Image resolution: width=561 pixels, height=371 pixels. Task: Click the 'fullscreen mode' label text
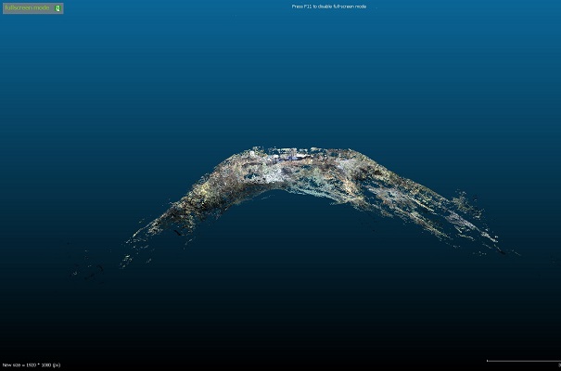coord(27,7)
